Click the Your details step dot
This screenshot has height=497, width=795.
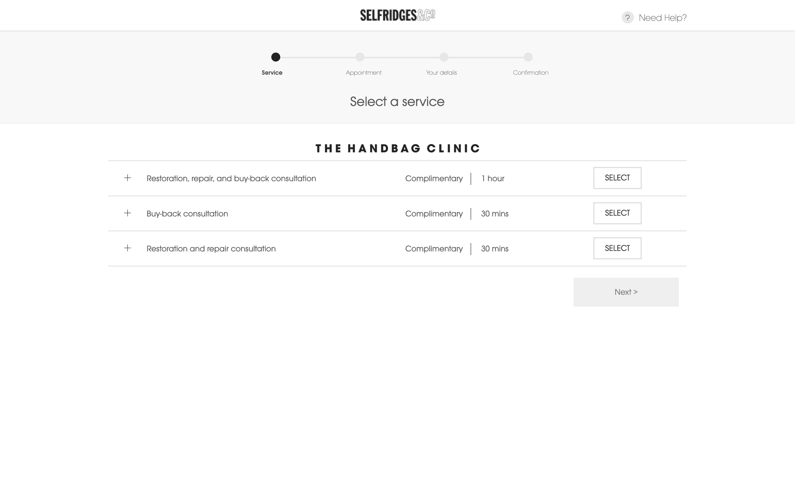(x=444, y=57)
